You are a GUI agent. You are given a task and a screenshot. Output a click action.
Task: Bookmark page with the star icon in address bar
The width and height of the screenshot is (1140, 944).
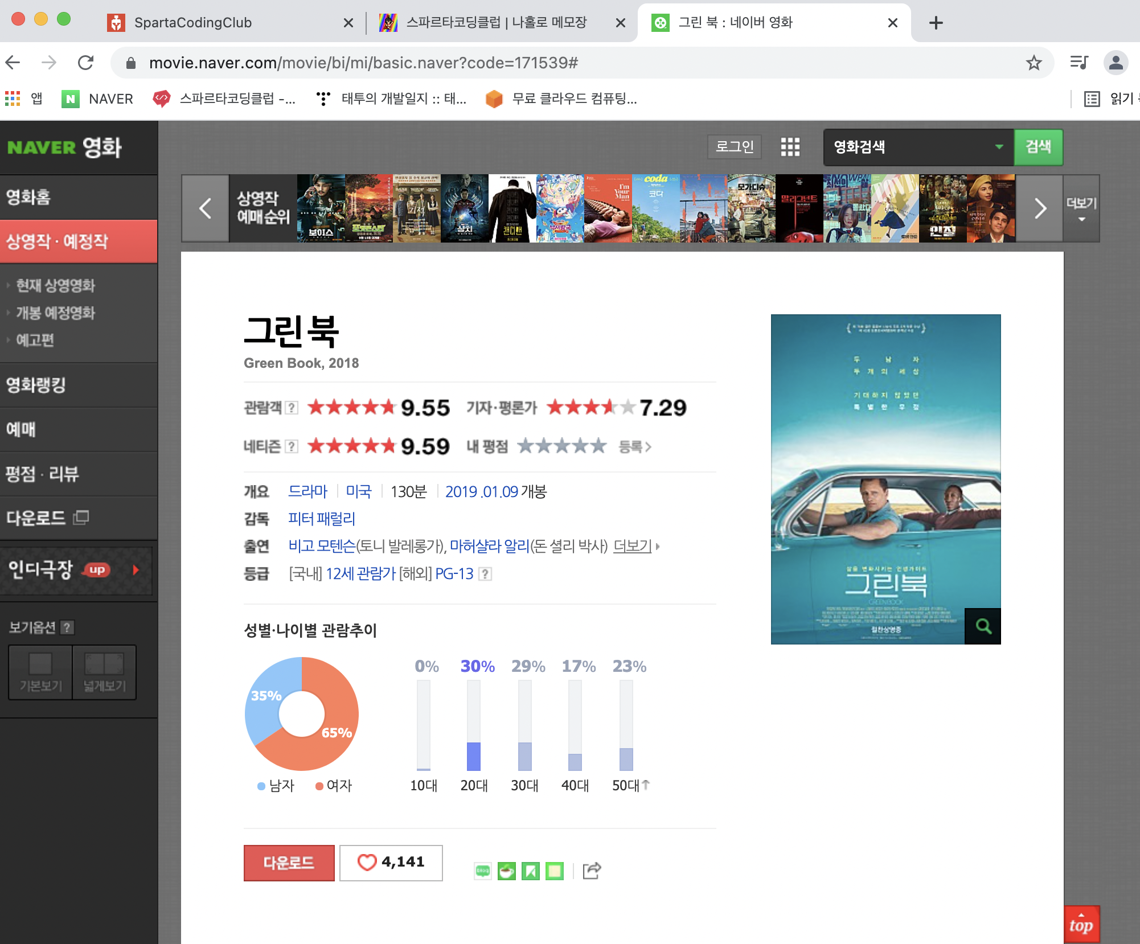[x=1034, y=63]
